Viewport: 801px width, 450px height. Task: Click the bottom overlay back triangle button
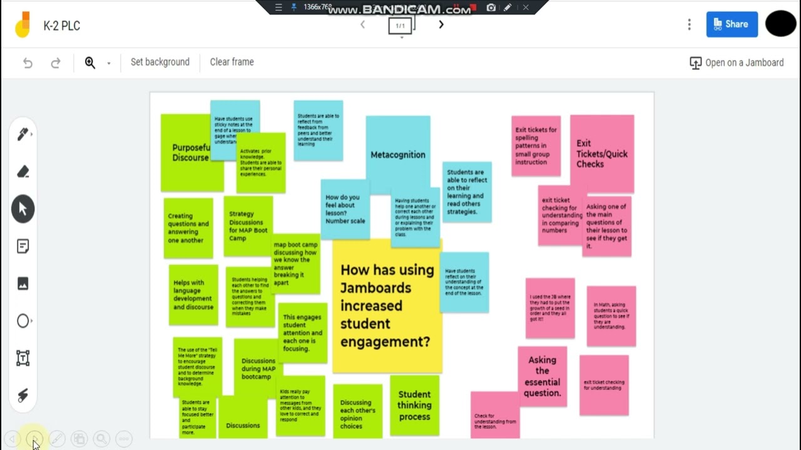click(12, 439)
